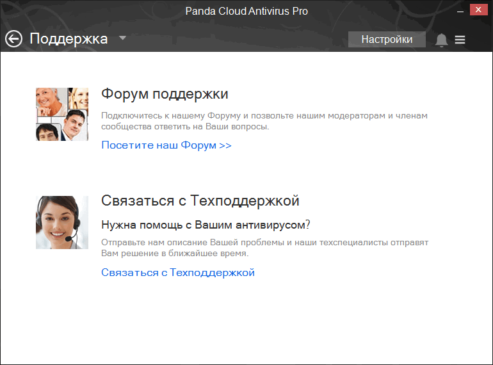Minimize the Panda Cloud Antivirus window
This screenshot has height=365, width=493.
coord(460,10)
